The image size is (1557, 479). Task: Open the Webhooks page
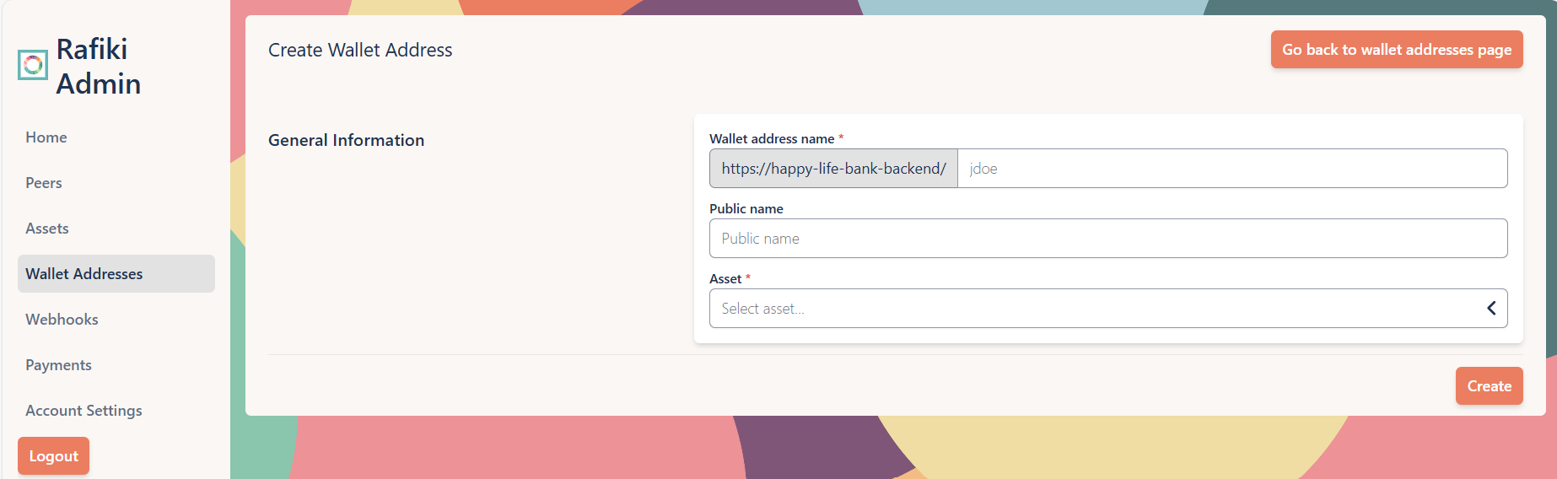(x=62, y=320)
